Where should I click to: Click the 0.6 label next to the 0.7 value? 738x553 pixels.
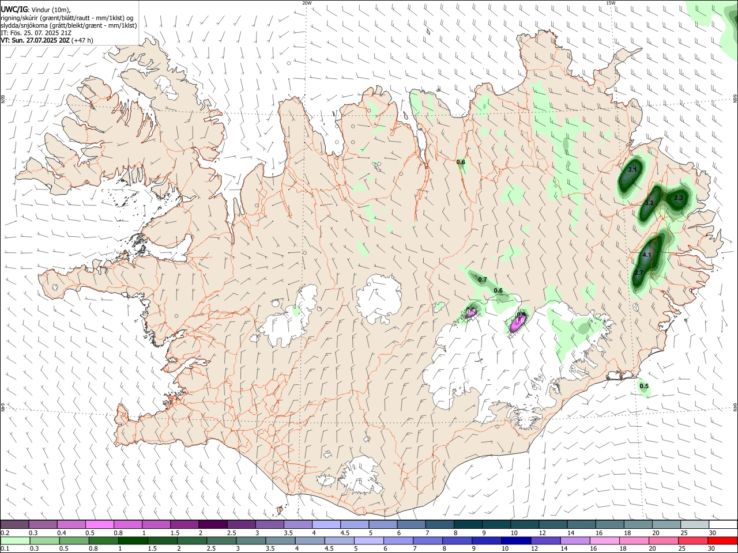pos(498,290)
